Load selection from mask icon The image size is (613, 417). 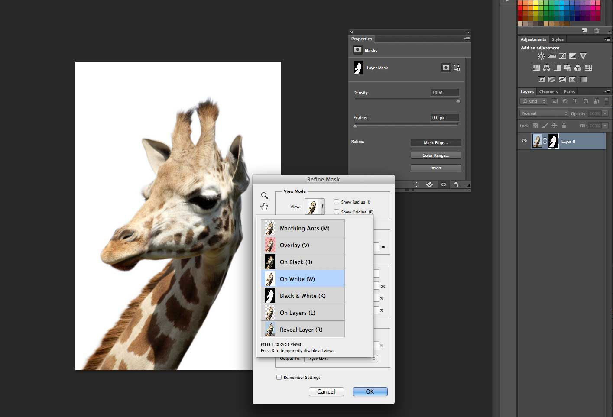(x=417, y=185)
